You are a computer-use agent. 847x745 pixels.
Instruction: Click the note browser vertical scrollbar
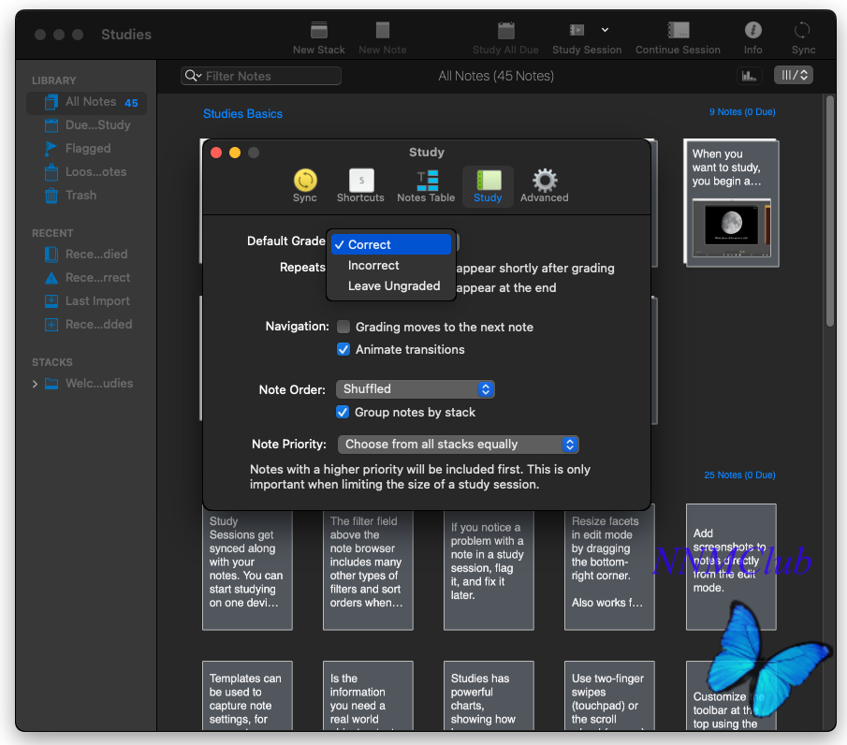coord(830,211)
